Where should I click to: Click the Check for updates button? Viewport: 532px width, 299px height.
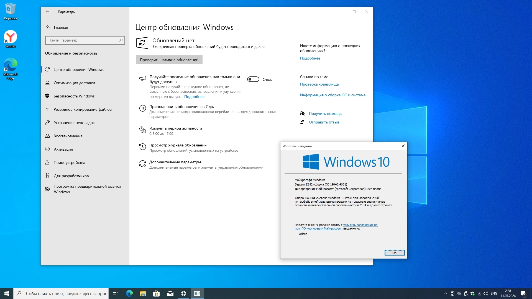(169, 60)
